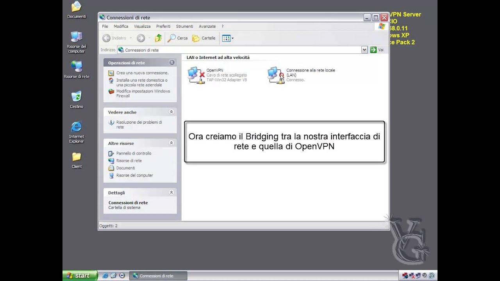Click the green Forward arrow button
Image resolution: width=500 pixels, height=281 pixels.
pyautogui.click(x=141, y=38)
